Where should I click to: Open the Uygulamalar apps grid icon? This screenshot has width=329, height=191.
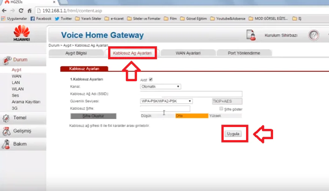[x=3, y=19]
